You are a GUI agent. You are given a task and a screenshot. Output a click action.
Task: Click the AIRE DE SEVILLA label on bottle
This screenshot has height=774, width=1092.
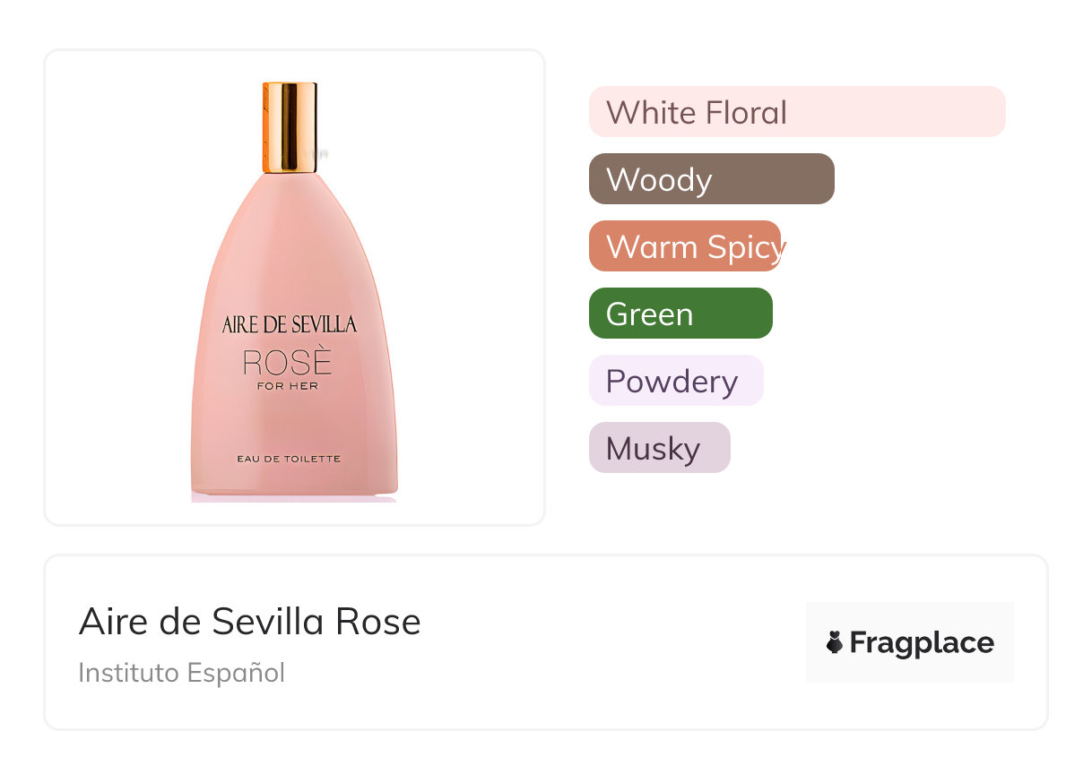(289, 324)
